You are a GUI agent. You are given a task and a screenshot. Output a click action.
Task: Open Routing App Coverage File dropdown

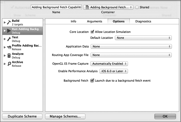click(131, 55)
